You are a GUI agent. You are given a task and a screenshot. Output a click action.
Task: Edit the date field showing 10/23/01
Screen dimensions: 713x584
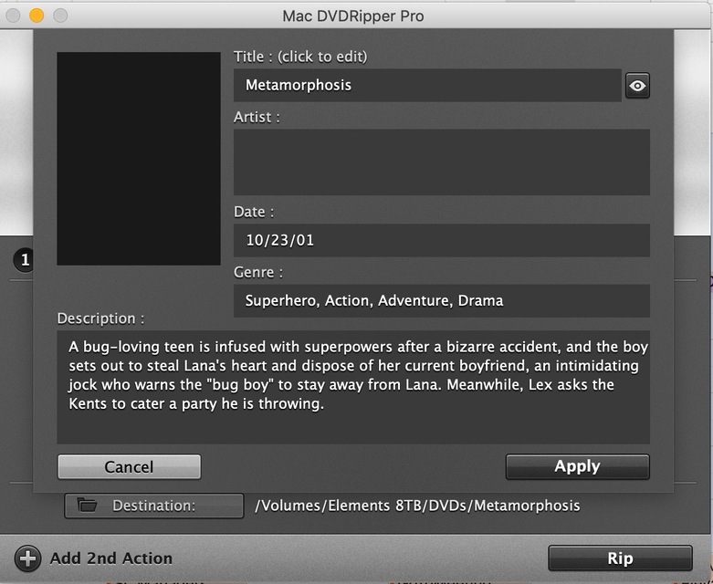click(x=442, y=240)
